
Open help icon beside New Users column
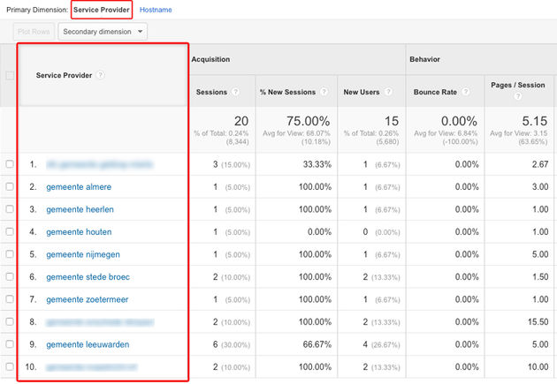[389, 92]
